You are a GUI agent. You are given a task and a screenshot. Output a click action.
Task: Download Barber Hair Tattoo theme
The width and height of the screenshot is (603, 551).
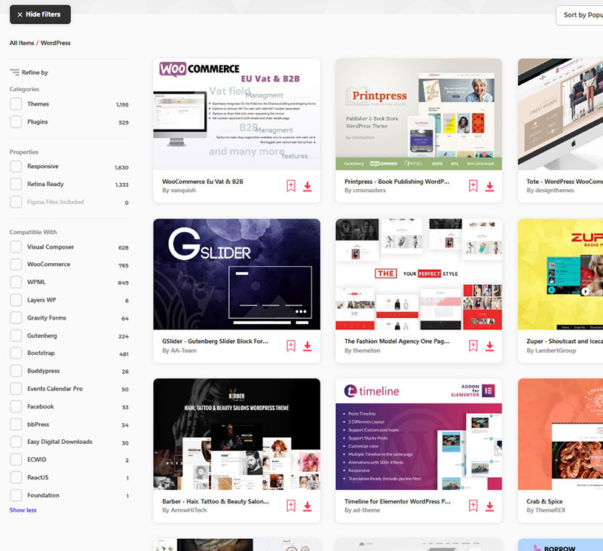pyautogui.click(x=308, y=507)
